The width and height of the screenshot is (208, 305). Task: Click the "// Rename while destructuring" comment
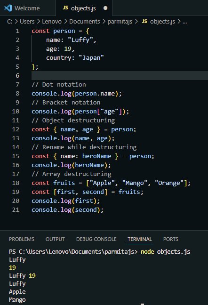click(x=84, y=147)
